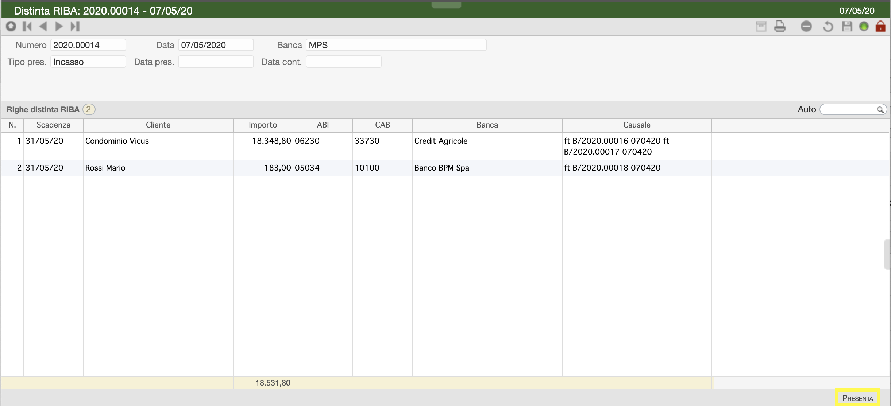Click the Presenta button

pos(857,398)
